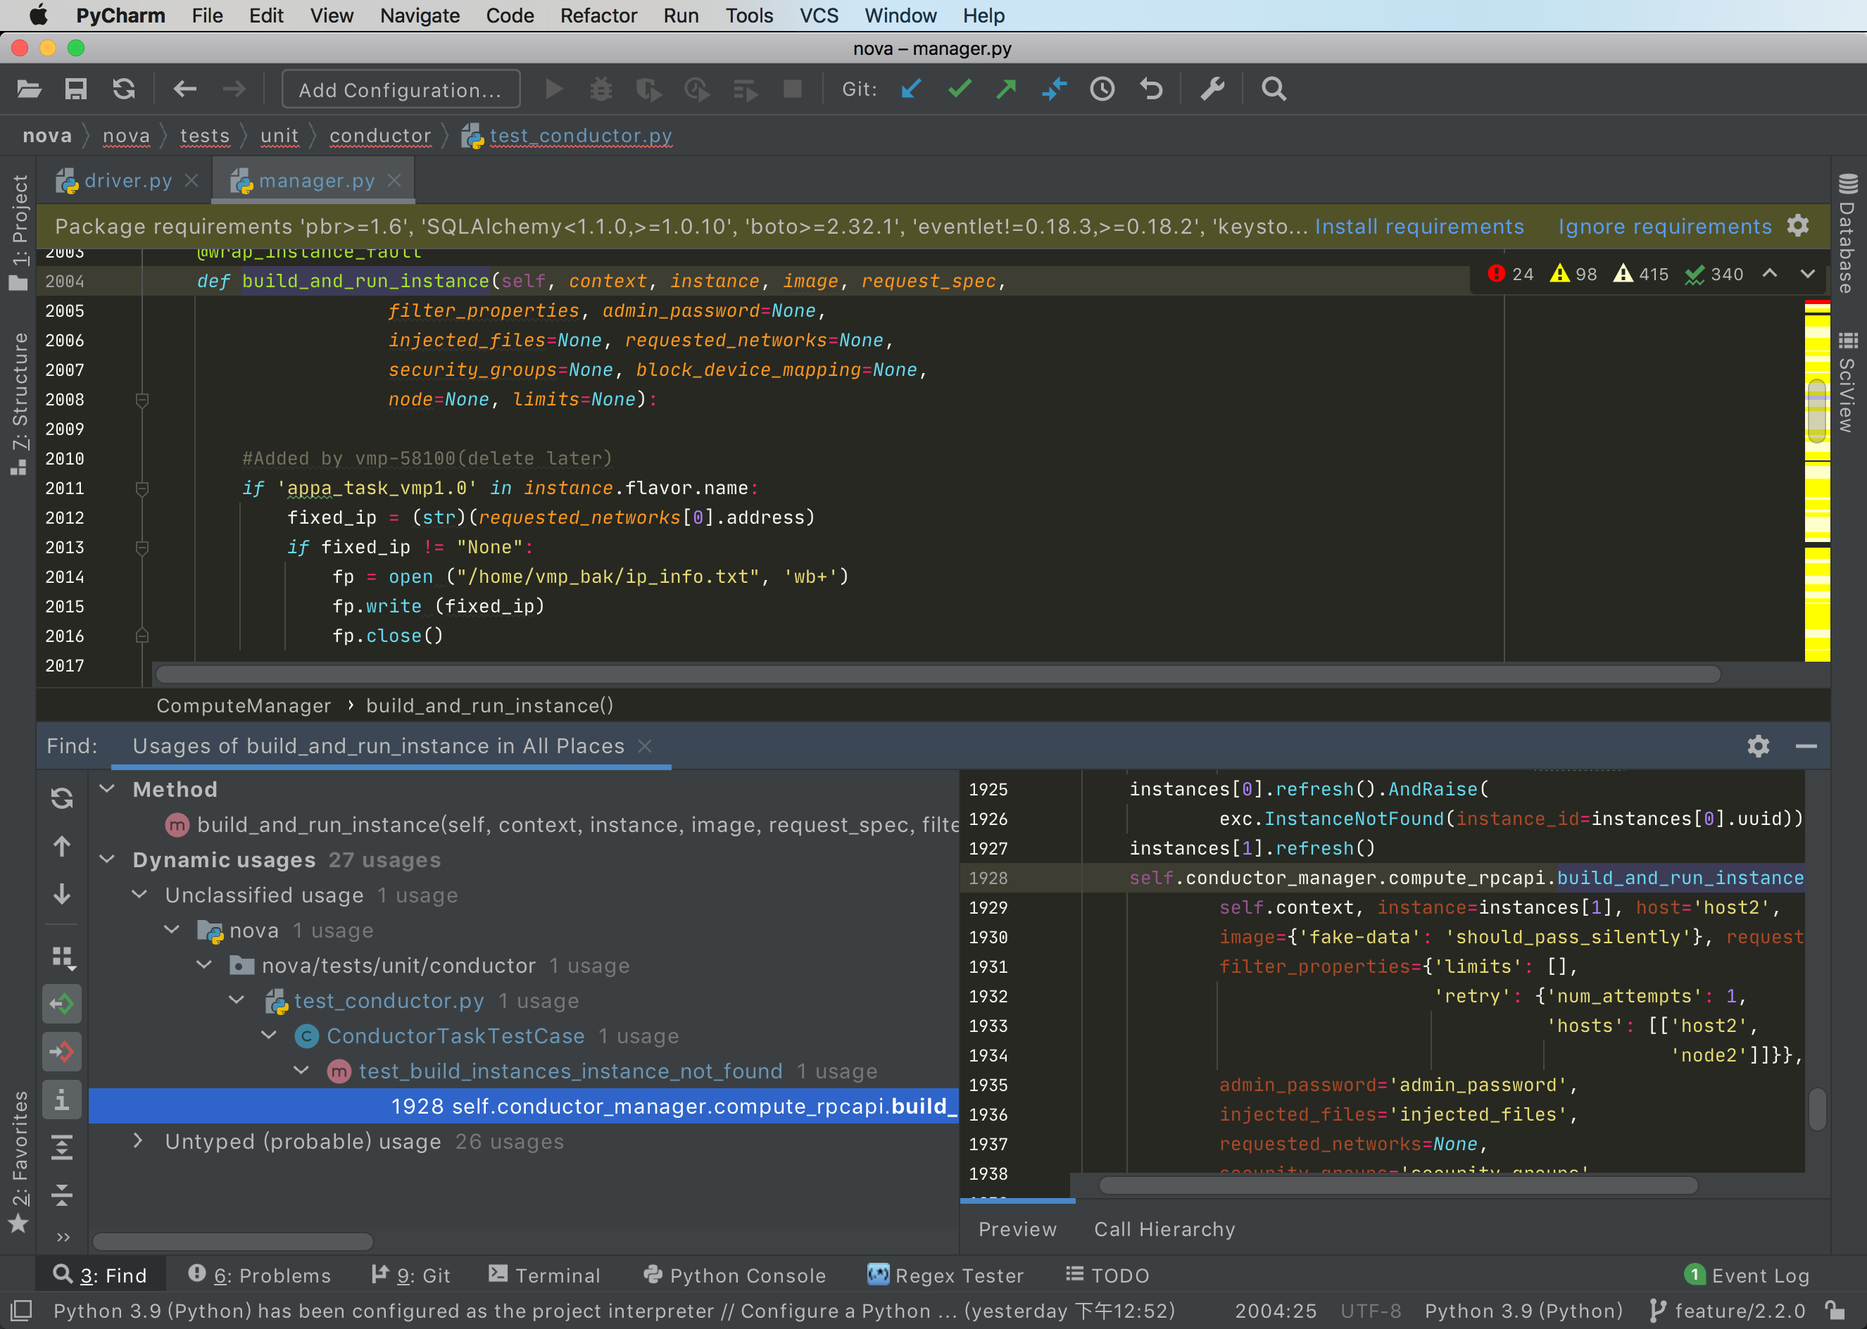Open Find panel settings gear icon
Image resolution: width=1867 pixels, height=1329 pixels.
pos(1757,745)
